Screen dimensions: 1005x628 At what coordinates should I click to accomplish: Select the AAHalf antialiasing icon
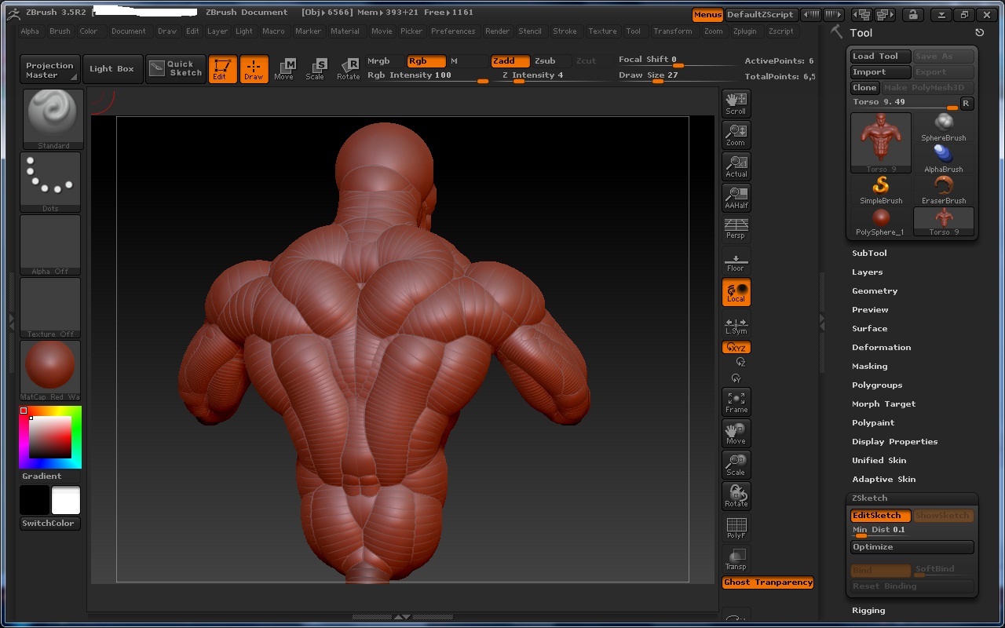coord(736,197)
